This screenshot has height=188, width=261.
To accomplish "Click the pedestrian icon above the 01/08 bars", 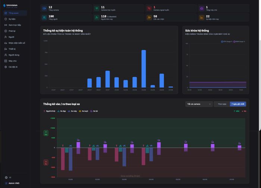I will point(63,145).
